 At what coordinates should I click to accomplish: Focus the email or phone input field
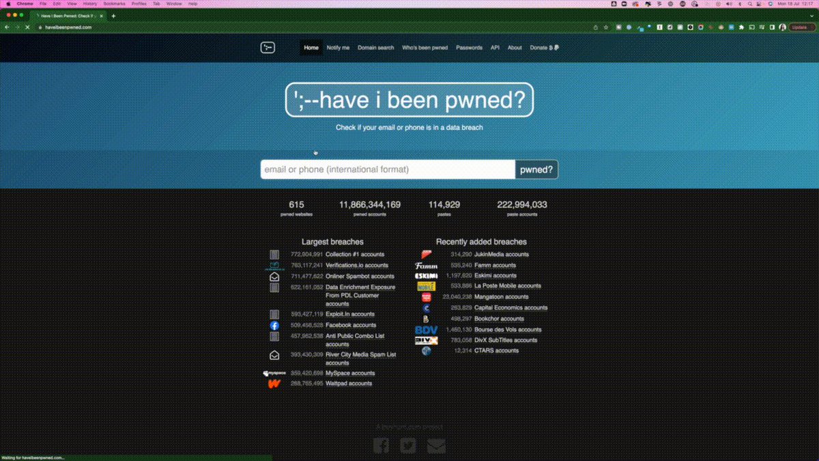pos(388,169)
